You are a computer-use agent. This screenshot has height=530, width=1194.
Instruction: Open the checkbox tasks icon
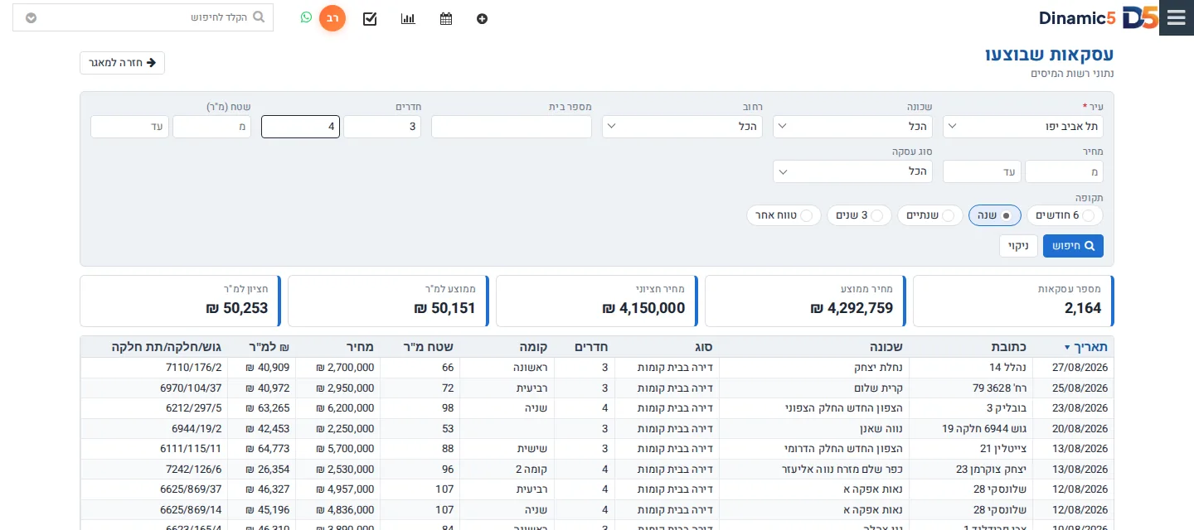(x=370, y=18)
